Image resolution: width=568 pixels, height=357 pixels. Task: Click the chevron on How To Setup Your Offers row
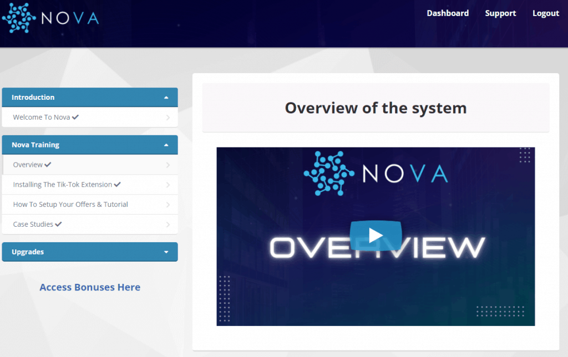(x=168, y=205)
